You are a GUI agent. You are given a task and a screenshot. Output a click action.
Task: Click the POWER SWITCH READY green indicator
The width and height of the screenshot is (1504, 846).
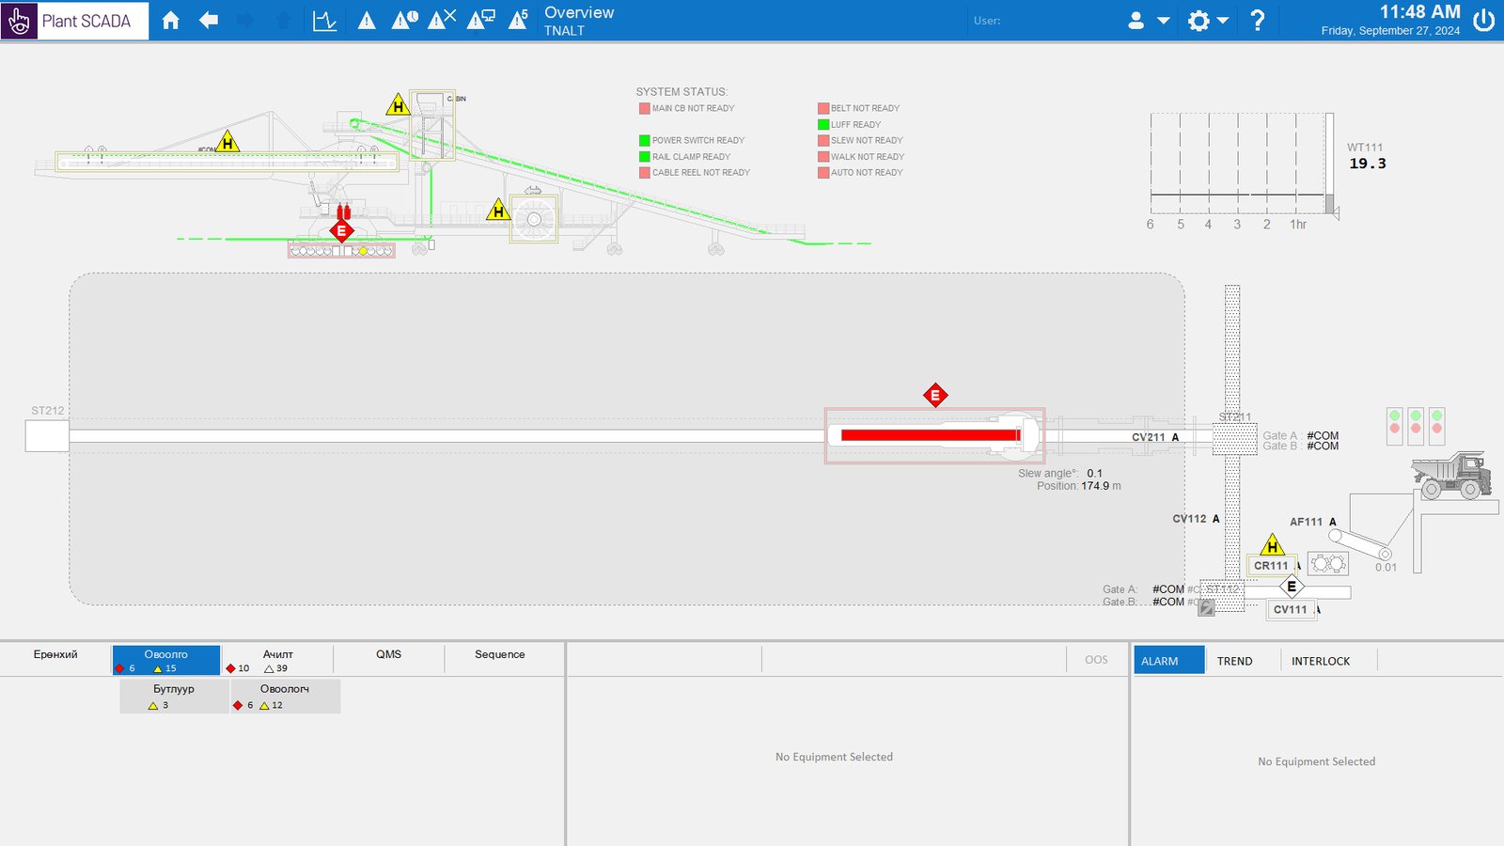[645, 141]
